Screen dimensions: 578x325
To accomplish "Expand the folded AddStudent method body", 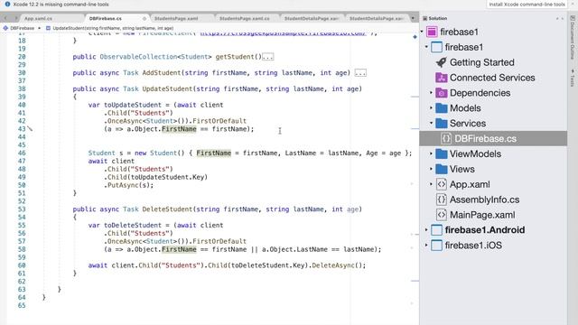I will [x=360, y=73].
